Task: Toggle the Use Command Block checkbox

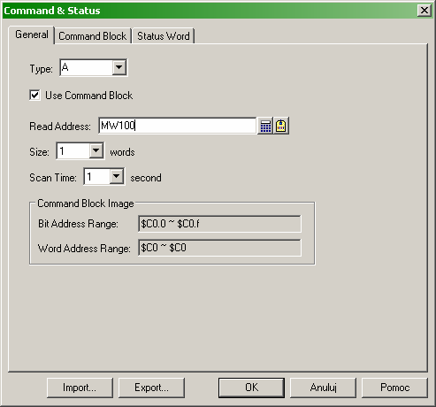Action: 34,96
